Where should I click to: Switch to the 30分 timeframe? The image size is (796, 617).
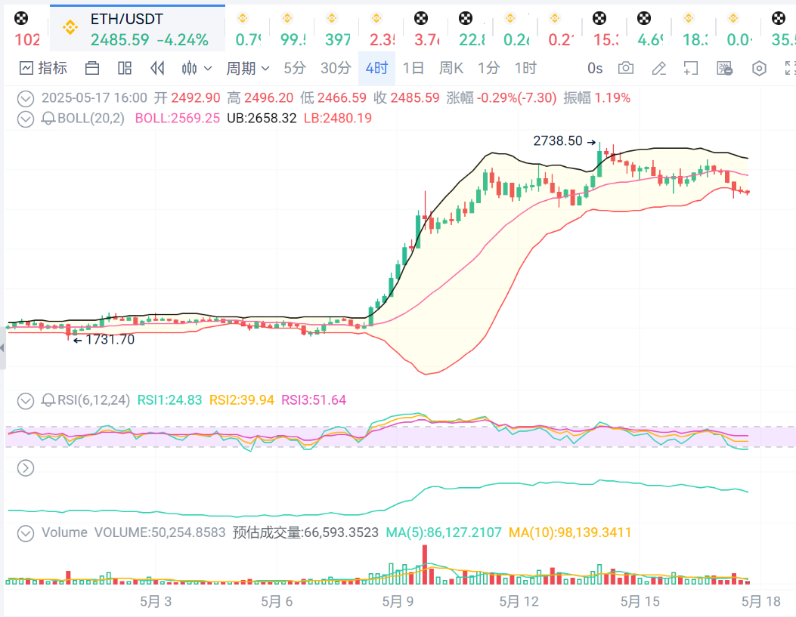(336, 68)
